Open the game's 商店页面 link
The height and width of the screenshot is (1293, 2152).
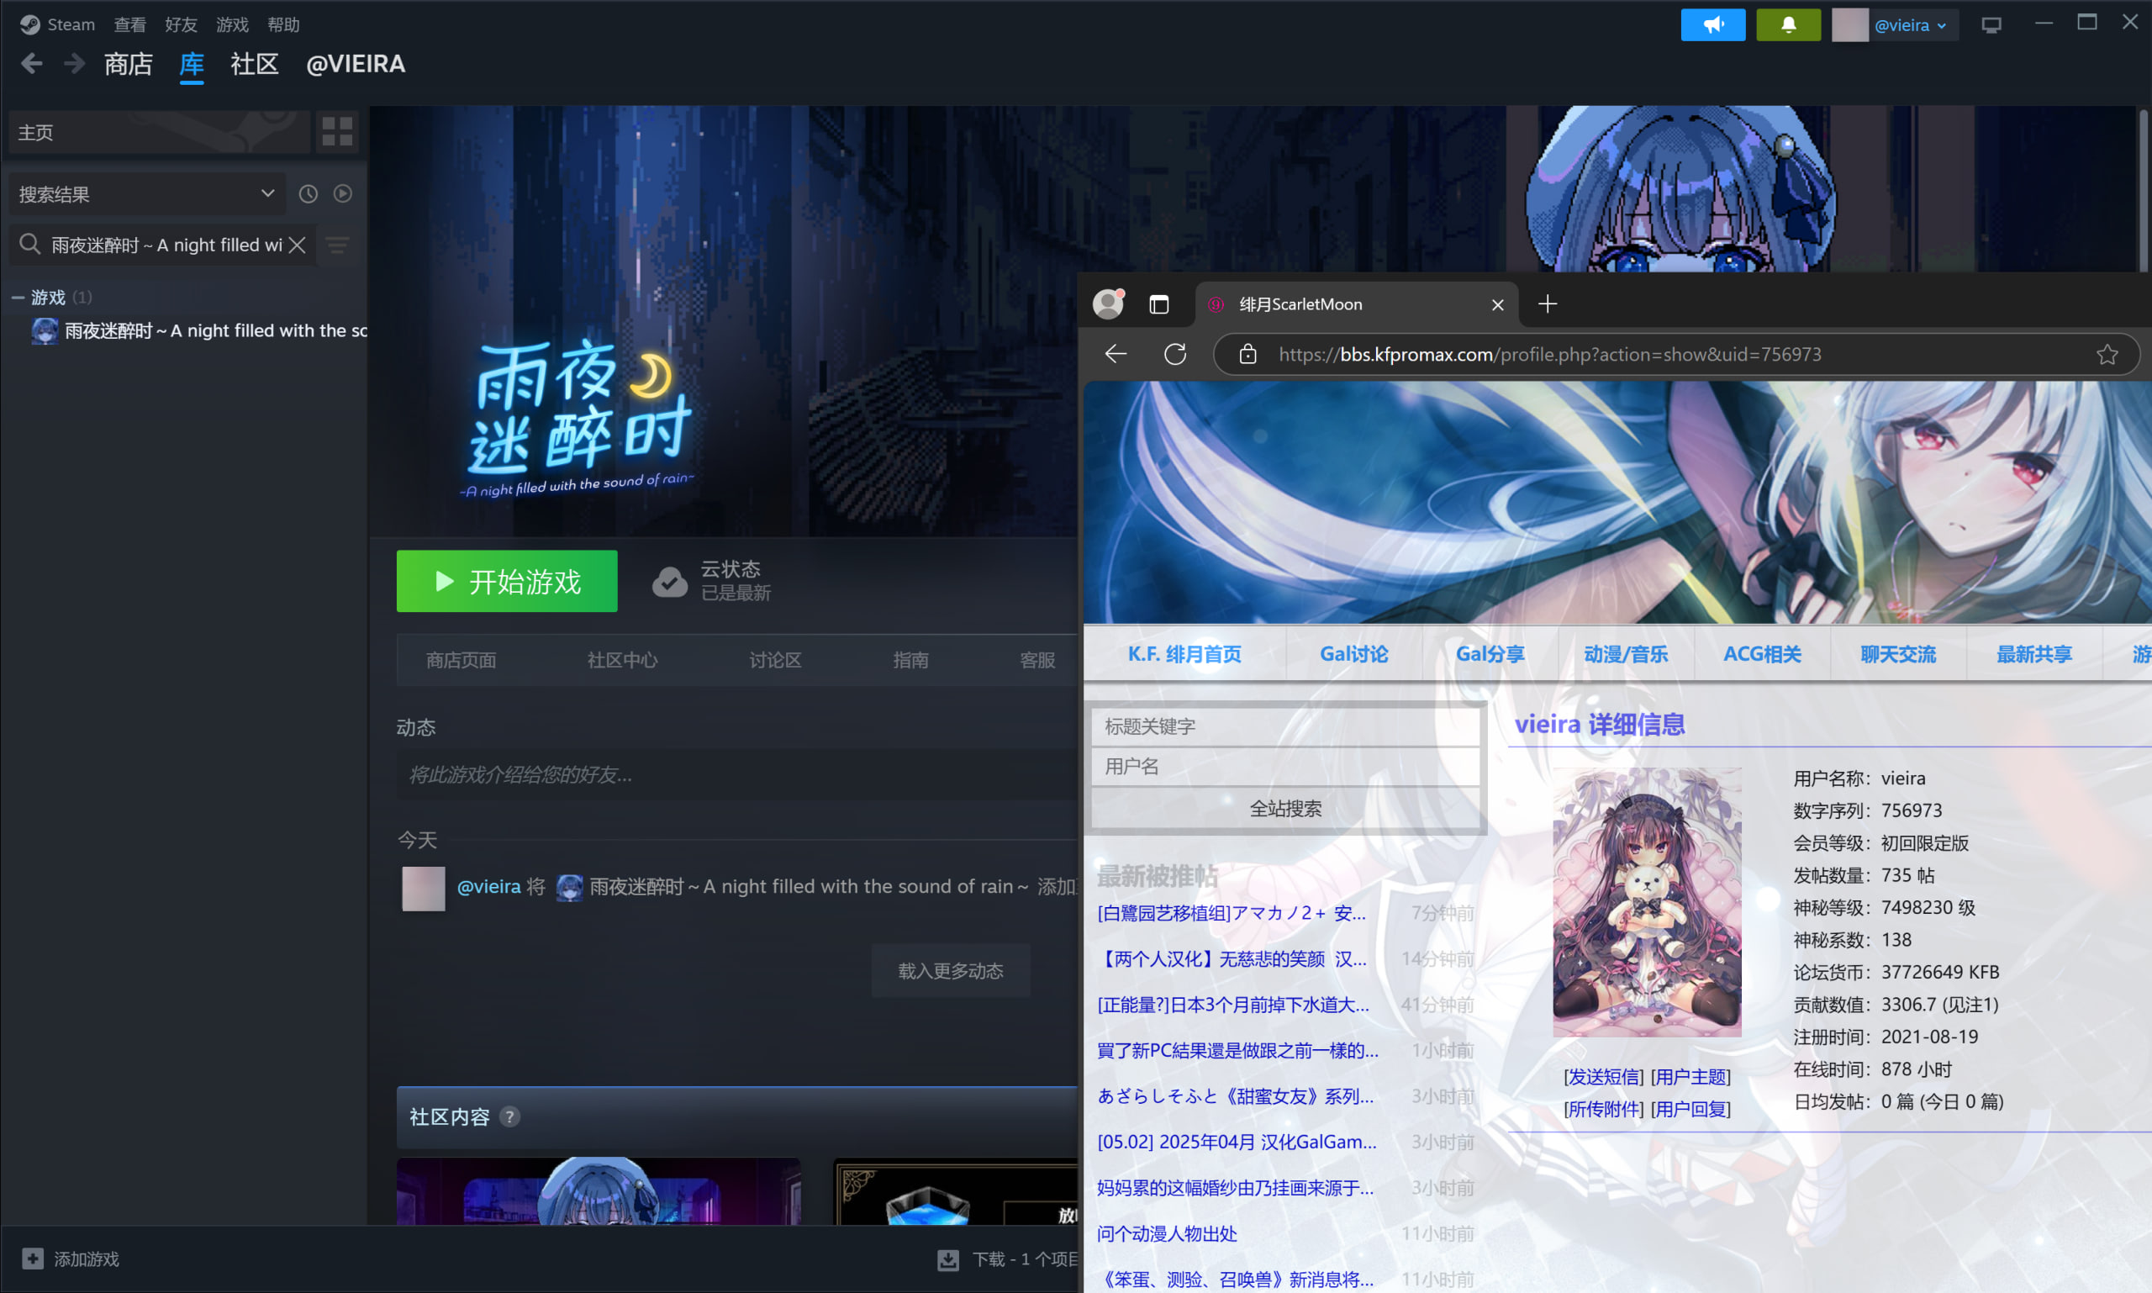tap(461, 660)
